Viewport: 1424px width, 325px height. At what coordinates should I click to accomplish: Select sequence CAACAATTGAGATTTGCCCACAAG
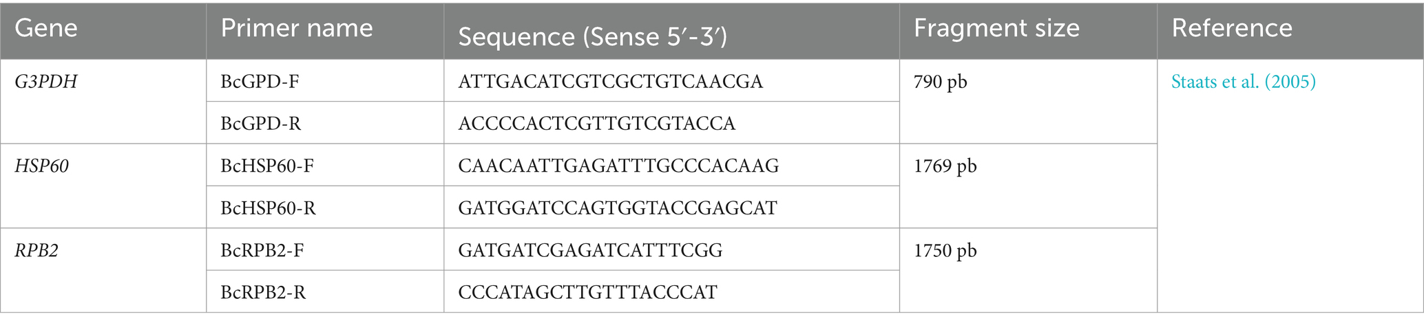point(618,166)
